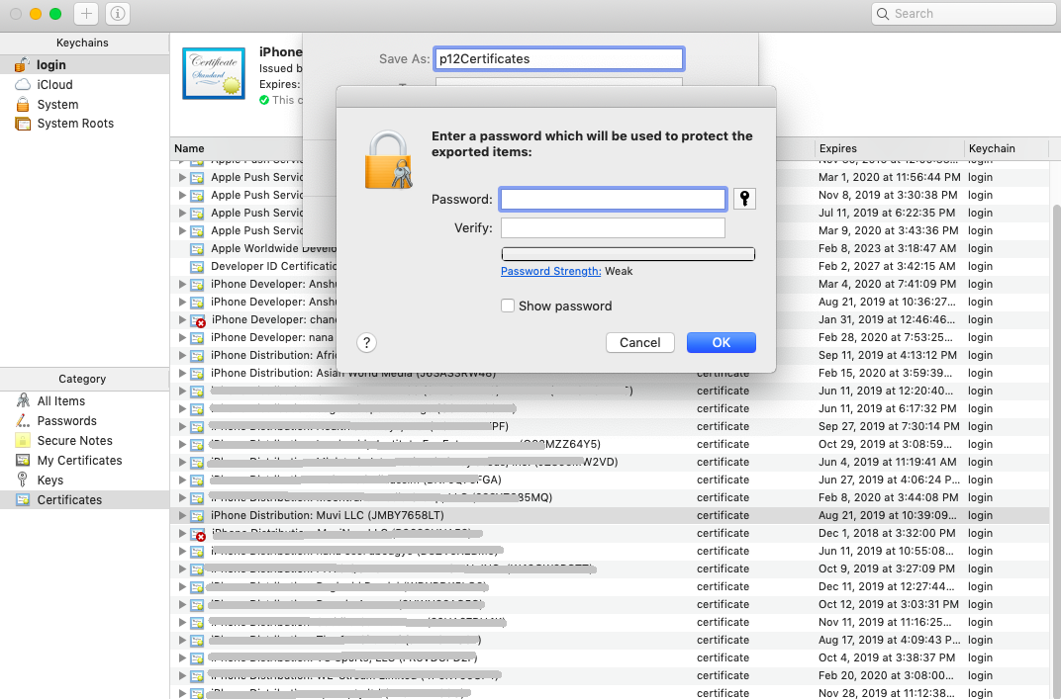Expand the certificate expiring Mar 9, 2020
The height and width of the screenshot is (699, 1061).
coord(182,230)
